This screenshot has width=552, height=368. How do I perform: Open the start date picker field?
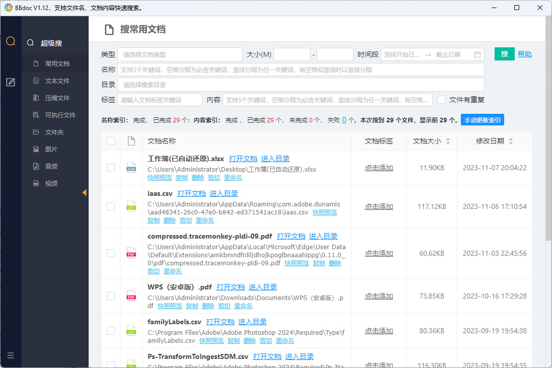[402, 54]
